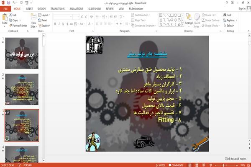
Task: Open the Layout dropdown
Action: [44, 15]
